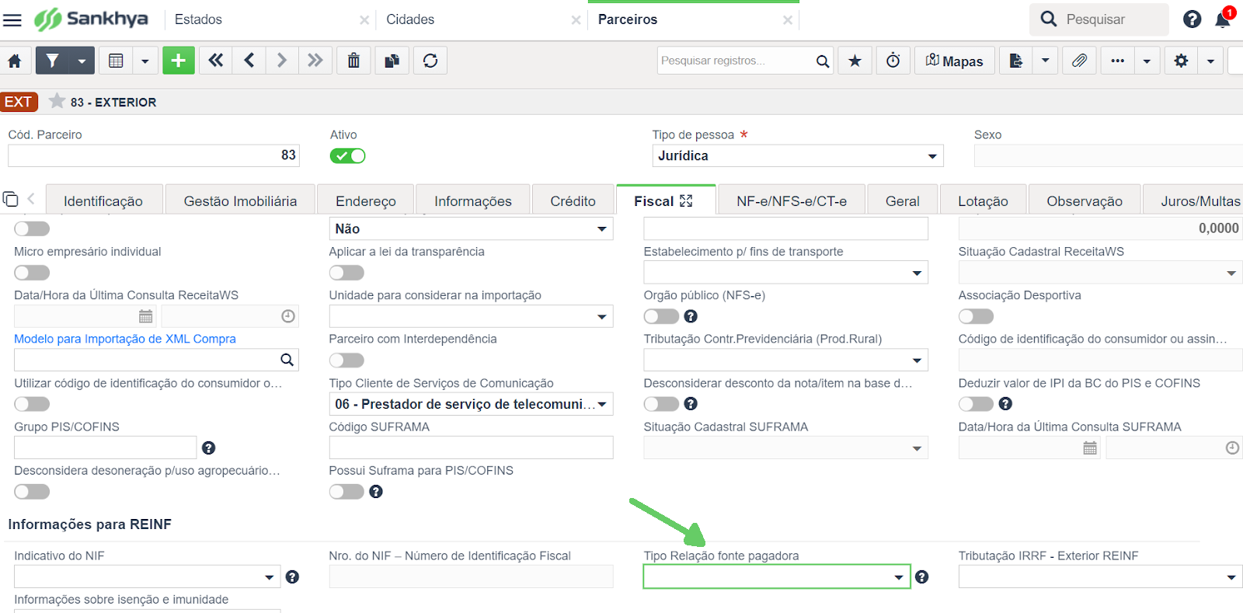This screenshot has height=613, width=1243.
Task: Open Unidade para considerar na importação dropdown
Action: pyautogui.click(x=471, y=316)
